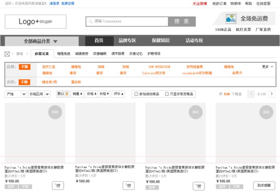Image resolution: width=280 pixels, height=192 pixels.
Task: Click the breadcrumb home icon
Action: pyautogui.click(x=7, y=54)
